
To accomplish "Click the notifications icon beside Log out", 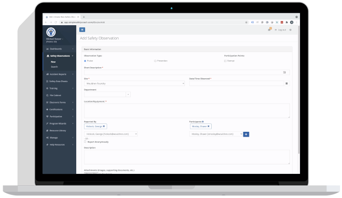I will 270,29.
